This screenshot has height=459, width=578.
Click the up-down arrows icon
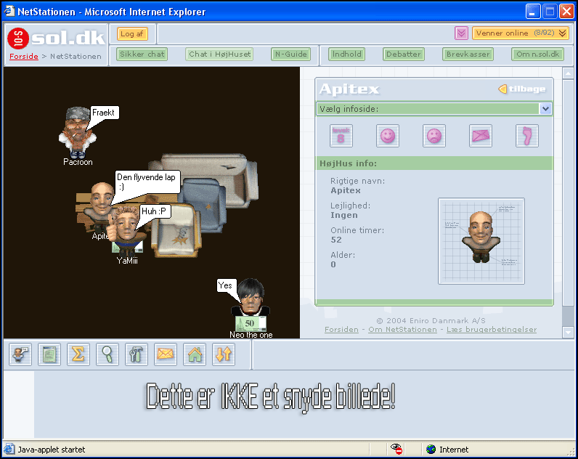[224, 354]
